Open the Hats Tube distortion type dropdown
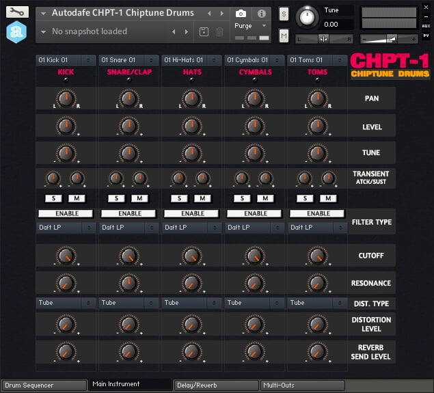434x393 pixels. point(191,303)
